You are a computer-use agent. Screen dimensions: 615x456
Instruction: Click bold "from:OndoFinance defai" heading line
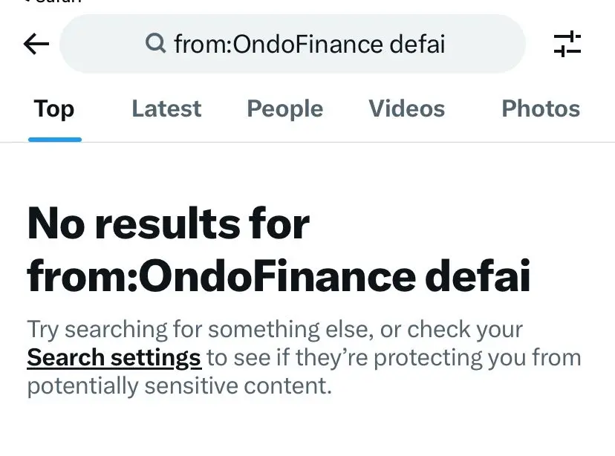point(279,276)
